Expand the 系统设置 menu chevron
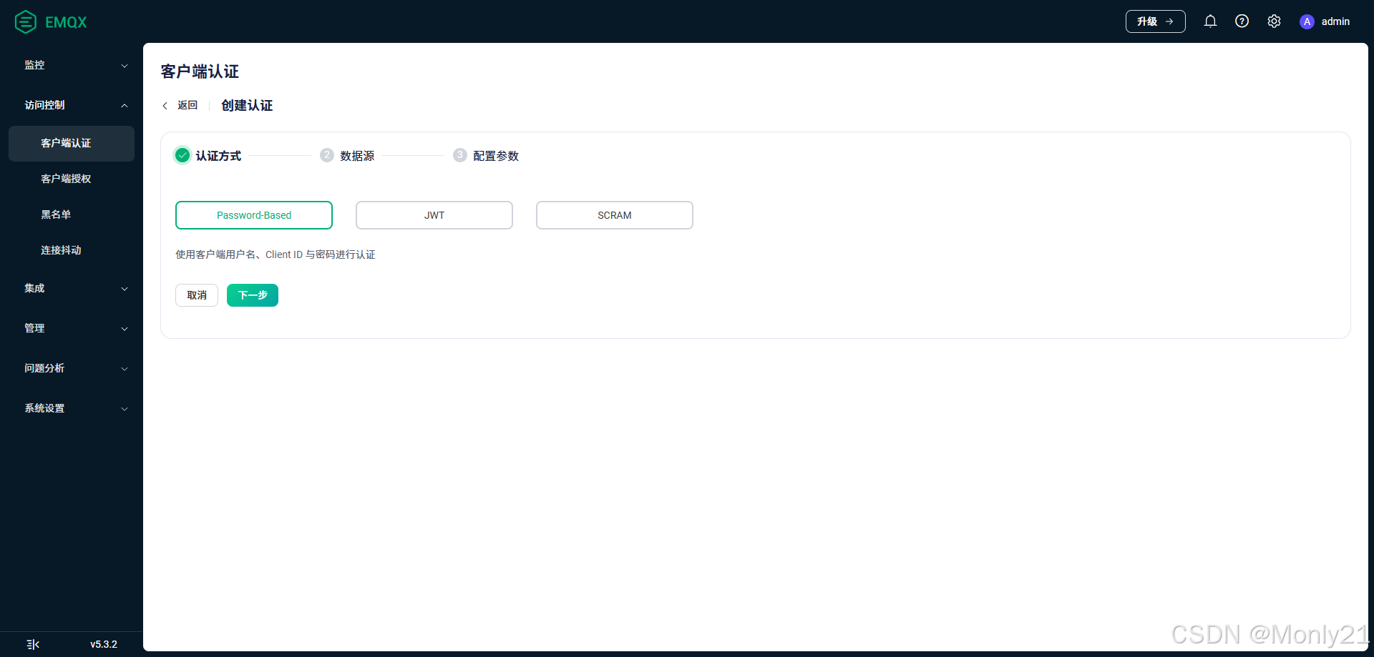The height and width of the screenshot is (657, 1374). [125, 409]
